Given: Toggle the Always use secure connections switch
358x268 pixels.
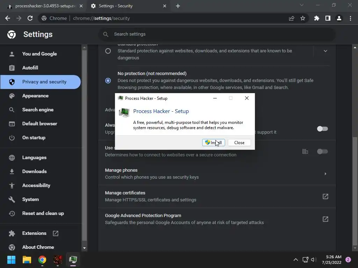Looking at the screenshot, I should click(x=322, y=129).
